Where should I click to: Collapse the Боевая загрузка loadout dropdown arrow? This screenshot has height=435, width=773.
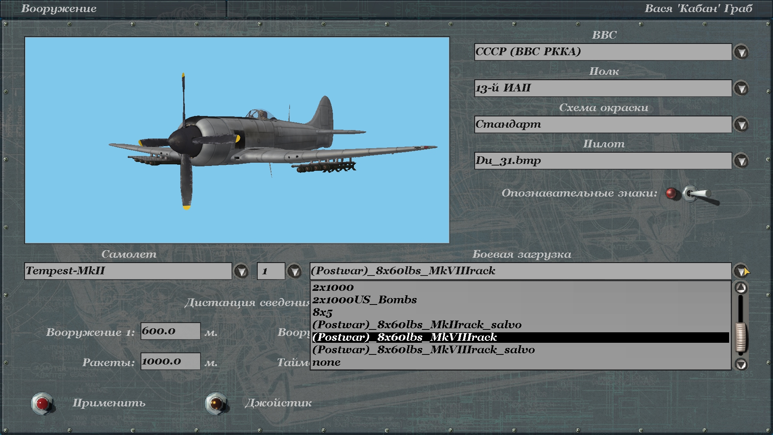pyautogui.click(x=740, y=271)
